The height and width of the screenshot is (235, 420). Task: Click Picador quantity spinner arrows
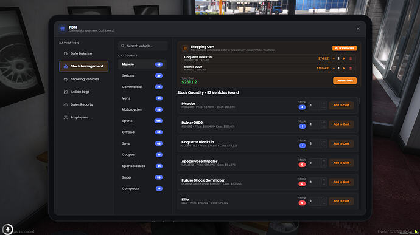(x=324, y=105)
